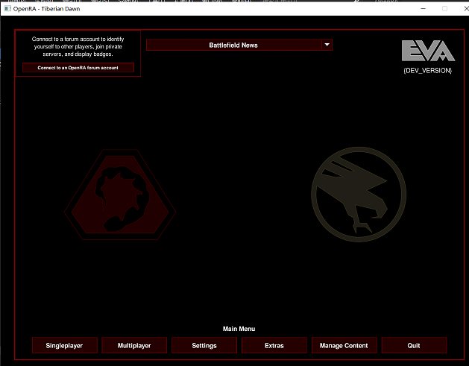Click the Main Menu heading text
The width and height of the screenshot is (469, 366).
click(x=239, y=329)
